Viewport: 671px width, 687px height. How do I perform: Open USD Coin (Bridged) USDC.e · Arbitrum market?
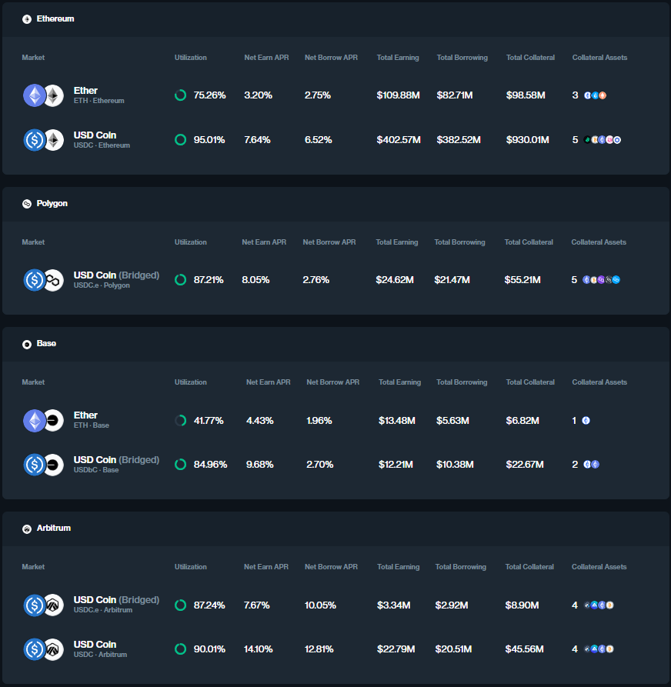pos(335,605)
